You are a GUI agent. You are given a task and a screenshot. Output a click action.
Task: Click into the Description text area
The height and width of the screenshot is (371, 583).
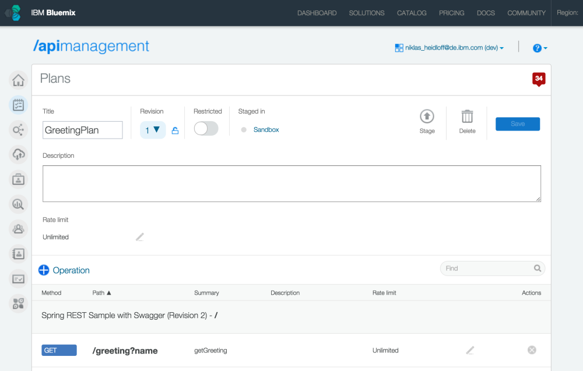pyautogui.click(x=291, y=184)
